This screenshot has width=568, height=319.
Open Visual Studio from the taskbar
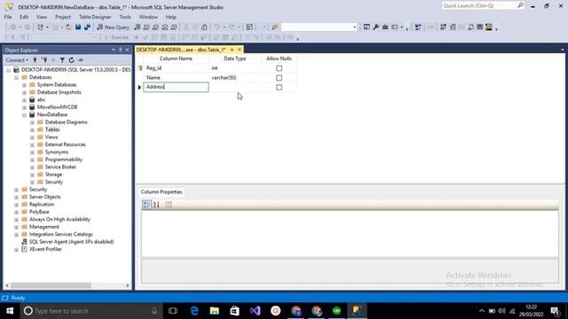(x=255, y=311)
